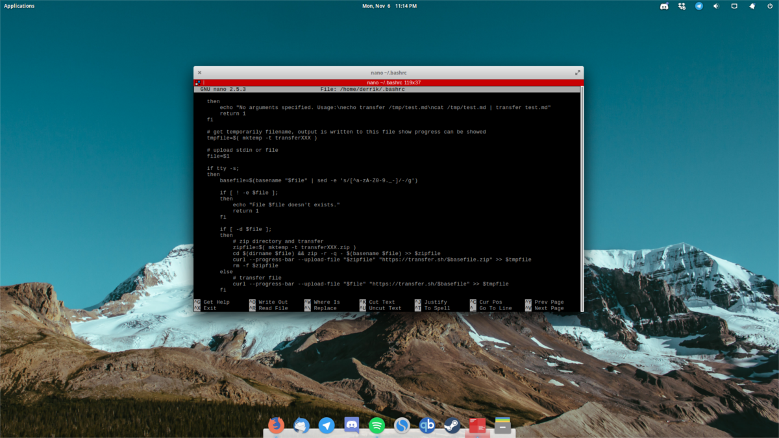Click the date and time in panel

pyautogui.click(x=389, y=6)
